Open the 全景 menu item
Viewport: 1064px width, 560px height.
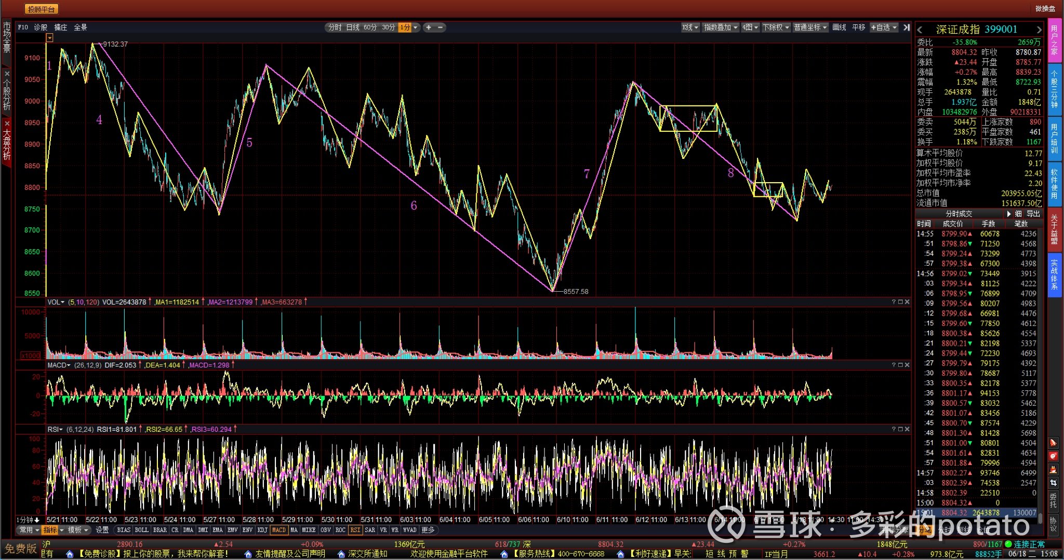81,28
